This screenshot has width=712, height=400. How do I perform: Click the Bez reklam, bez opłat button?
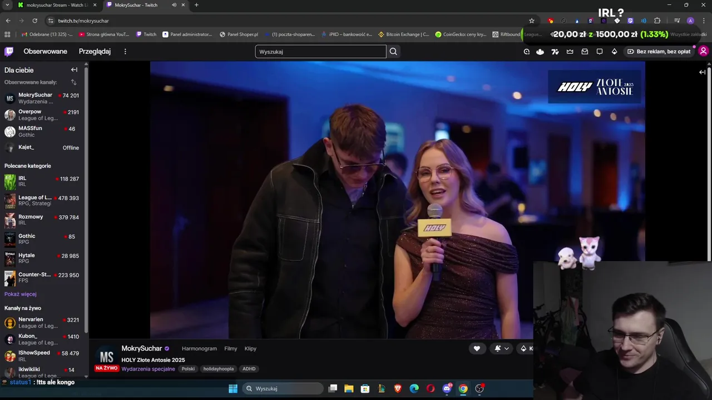point(659,52)
